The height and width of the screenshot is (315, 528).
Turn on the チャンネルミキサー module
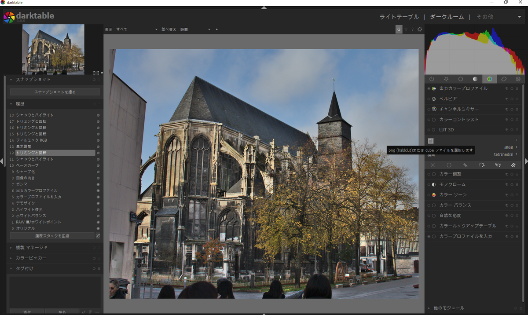428,109
